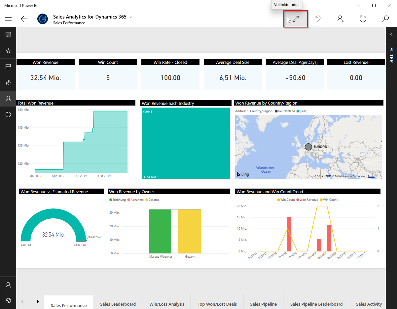Open settings gear in left sidebar
The width and height of the screenshot is (397, 309).
pos(8,301)
